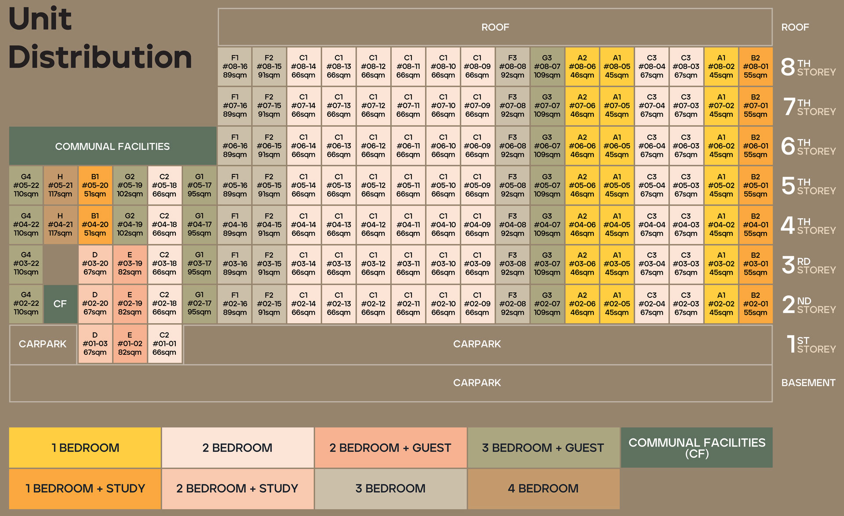Pick unit G2 #04-19 102sqm
Image resolution: width=844 pixels, height=516 pixels.
pos(130,225)
